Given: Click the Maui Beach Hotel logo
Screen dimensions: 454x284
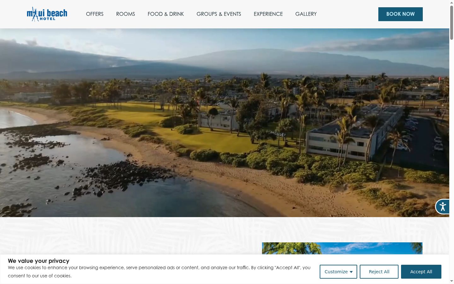Looking at the screenshot, I should [x=47, y=14].
